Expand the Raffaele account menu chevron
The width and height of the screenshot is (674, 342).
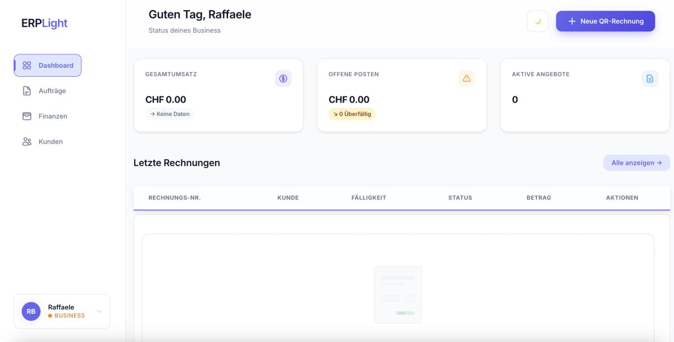click(99, 311)
